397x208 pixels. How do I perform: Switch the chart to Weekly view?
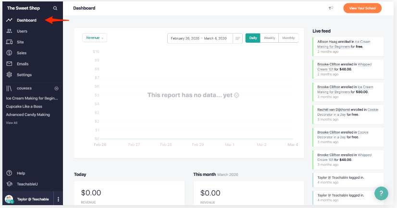point(270,38)
